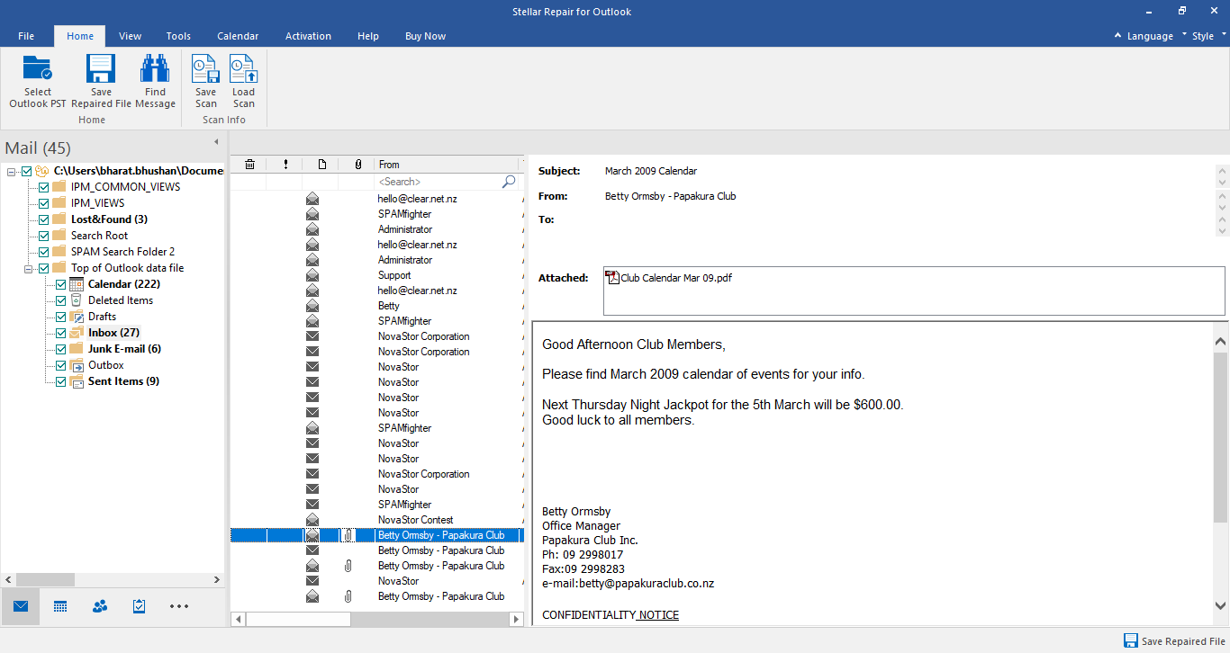
Task: Click the Load Scan icon
Action: (243, 70)
